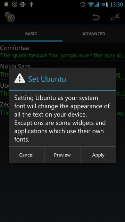Tap the warning triangle icon in dialog

point(20,79)
